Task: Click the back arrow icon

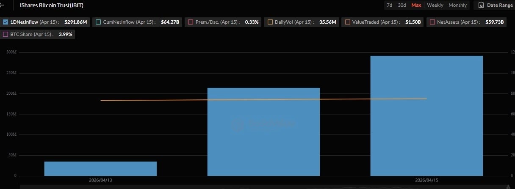Action: point(2,5)
